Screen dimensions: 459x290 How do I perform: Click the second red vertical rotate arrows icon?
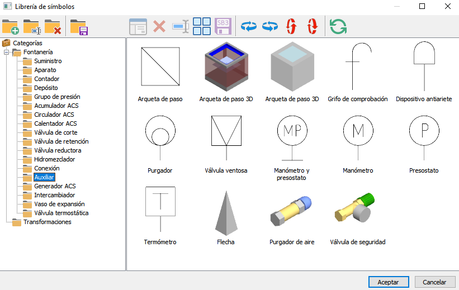(313, 26)
